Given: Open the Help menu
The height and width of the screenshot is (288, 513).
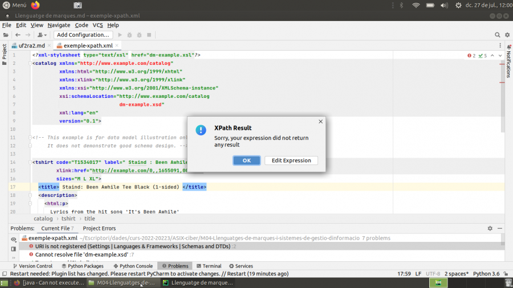Looking at the screenshot, I should click(113, 25).
